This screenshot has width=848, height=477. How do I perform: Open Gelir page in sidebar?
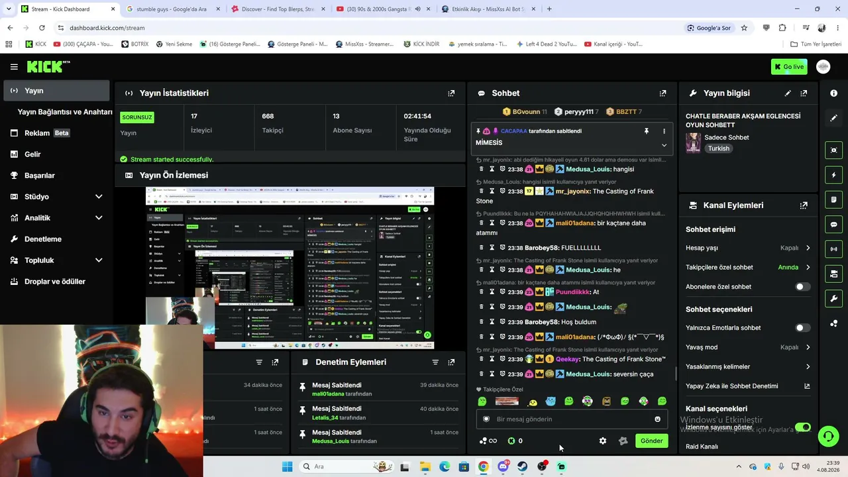[x=56, y=154]
